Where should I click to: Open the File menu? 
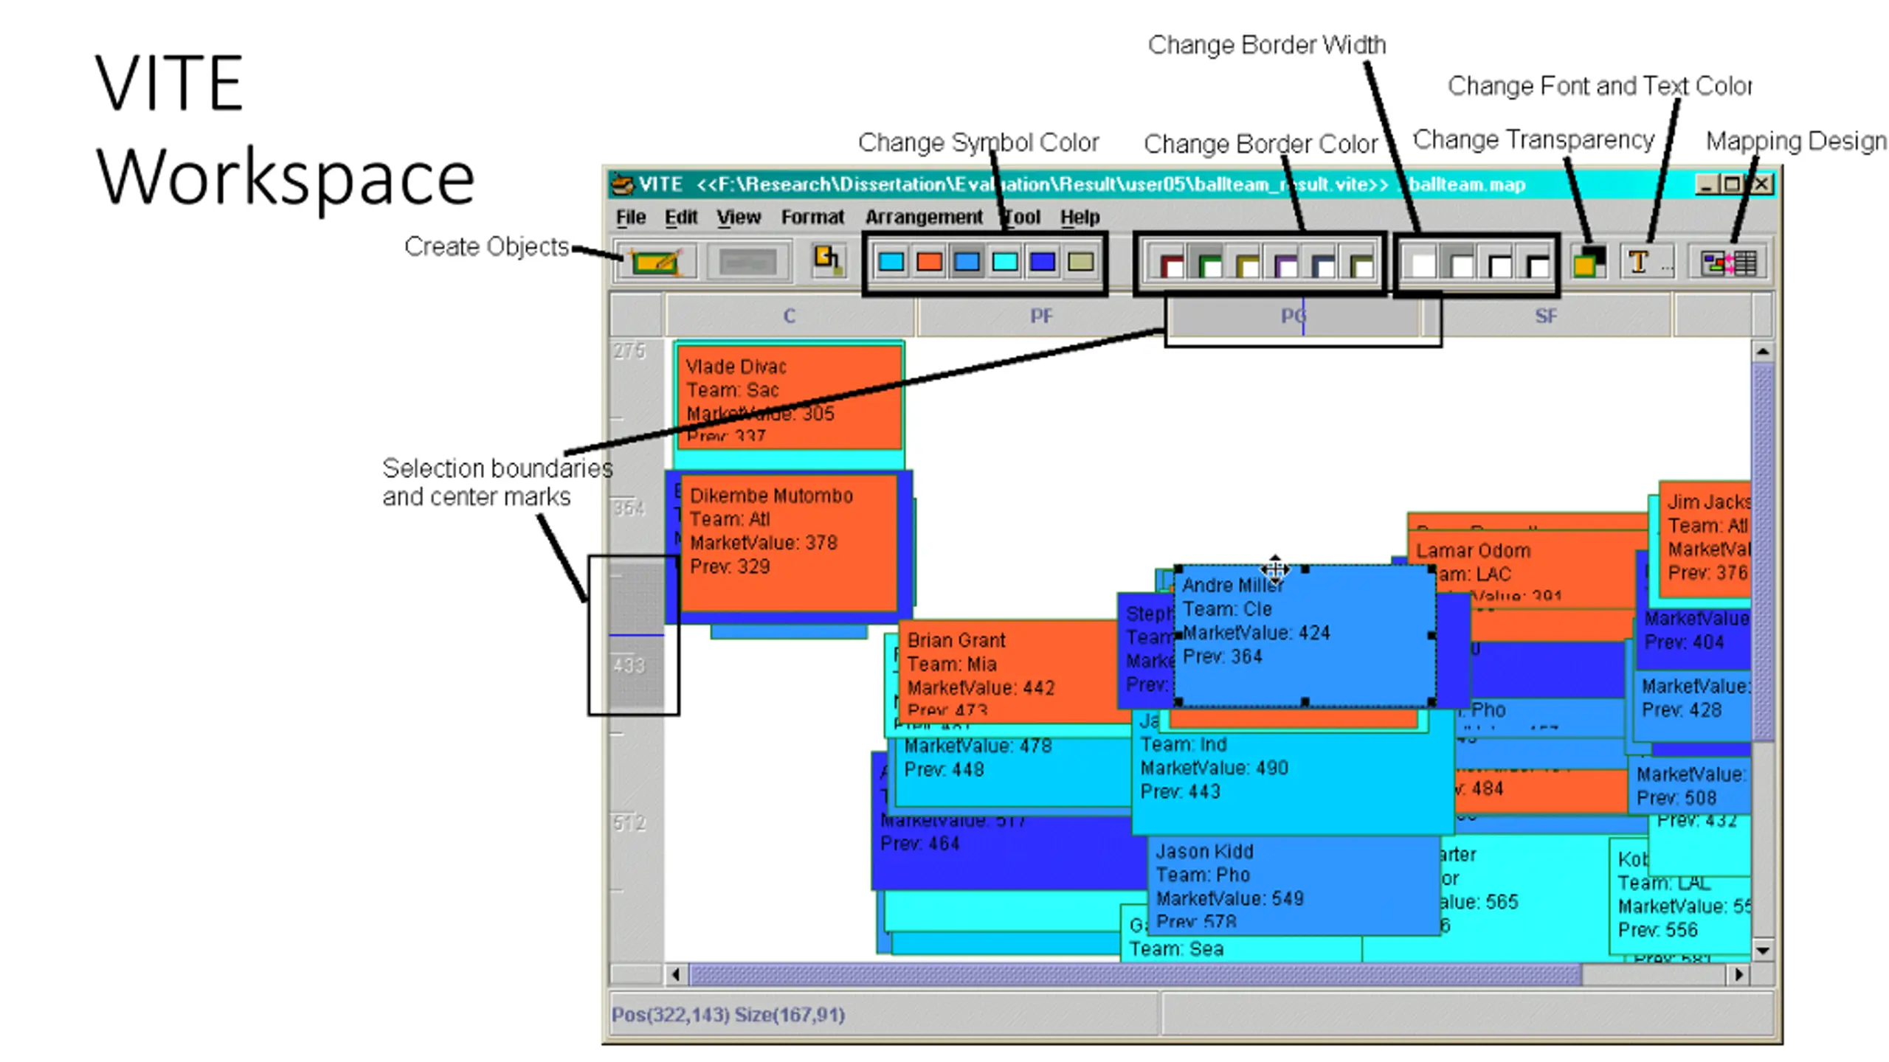click(x=630, y=217)
